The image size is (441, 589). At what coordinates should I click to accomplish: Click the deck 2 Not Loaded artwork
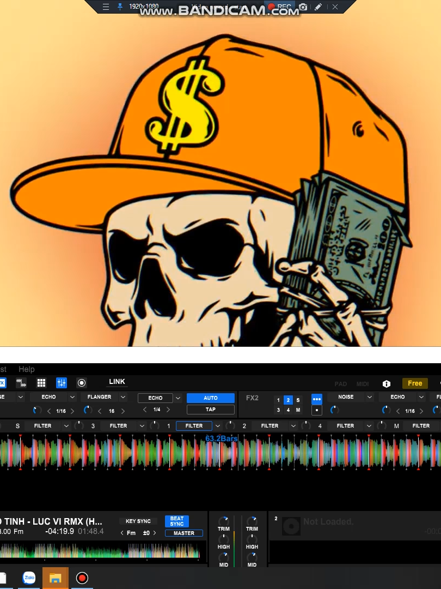[x=291, y=526]
